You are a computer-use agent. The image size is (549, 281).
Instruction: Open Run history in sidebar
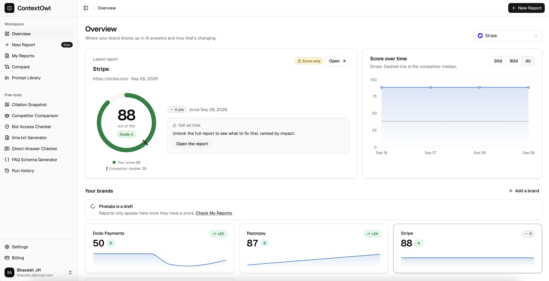pyautogui.click(x=39, y=171)
